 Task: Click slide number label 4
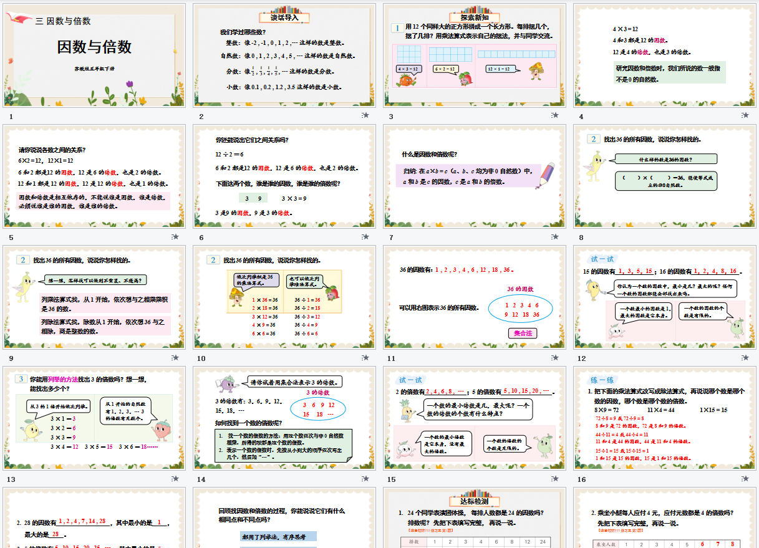581,117
